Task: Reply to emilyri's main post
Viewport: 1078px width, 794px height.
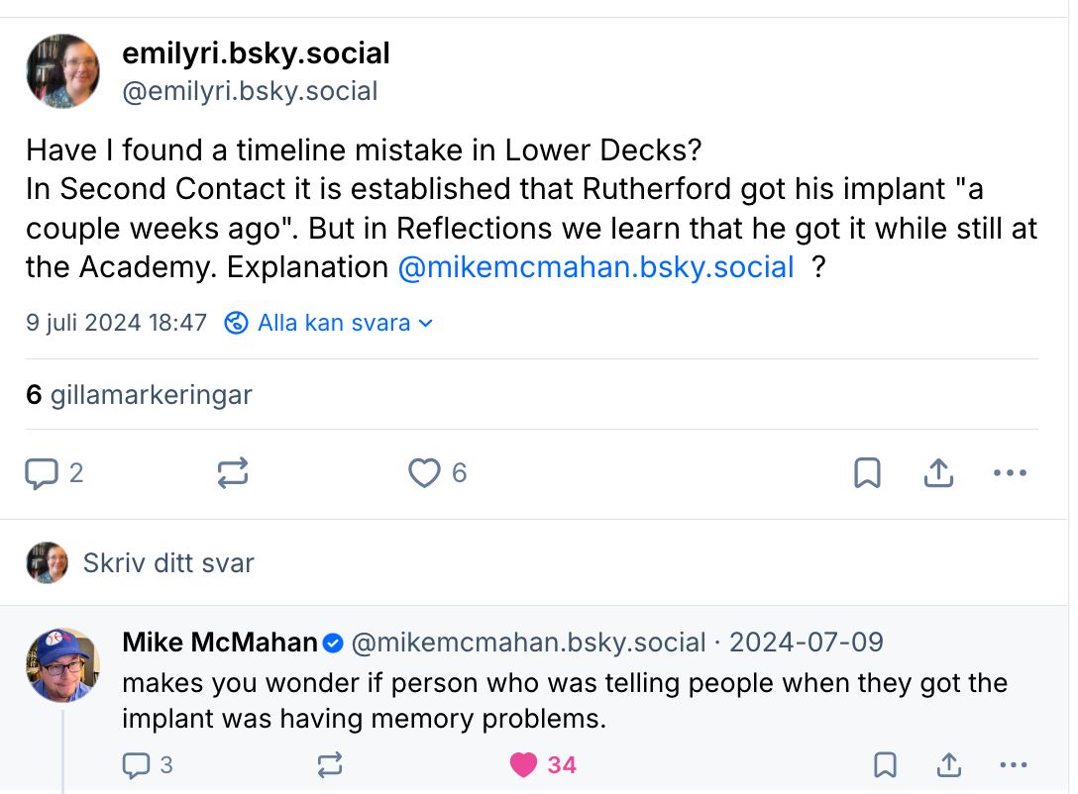Action: [42, 474]
